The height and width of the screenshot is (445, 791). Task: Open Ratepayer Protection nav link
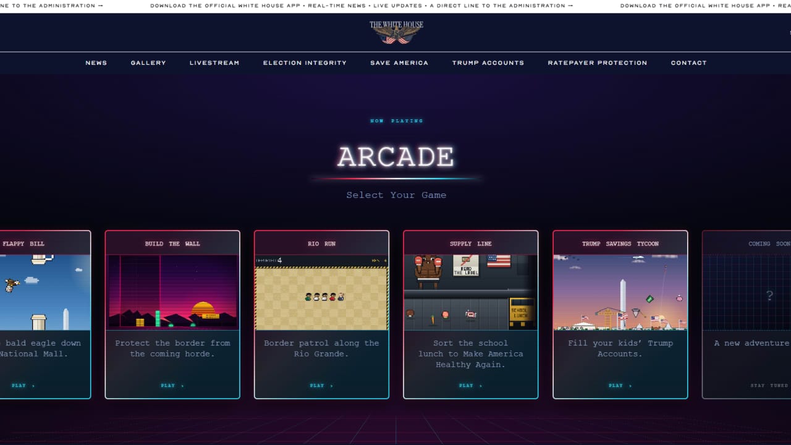(598, 63)
